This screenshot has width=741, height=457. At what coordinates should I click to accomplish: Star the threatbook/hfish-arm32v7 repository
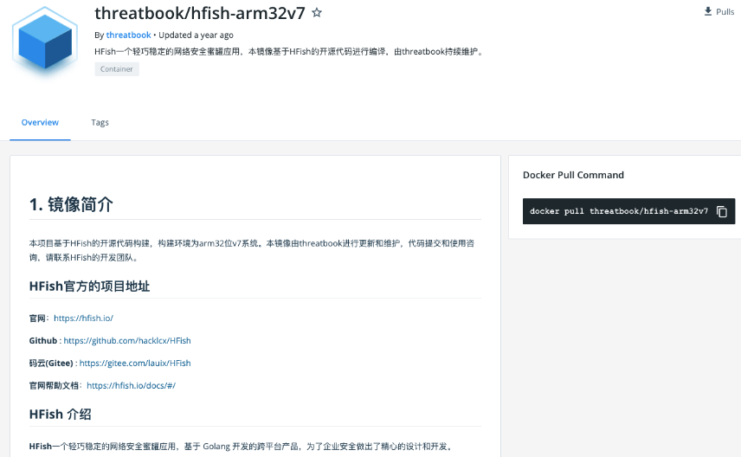(317, 13)
